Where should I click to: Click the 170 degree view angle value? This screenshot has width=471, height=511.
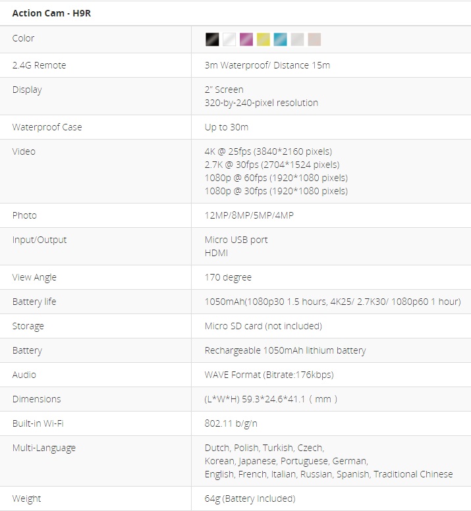point(228,277)
